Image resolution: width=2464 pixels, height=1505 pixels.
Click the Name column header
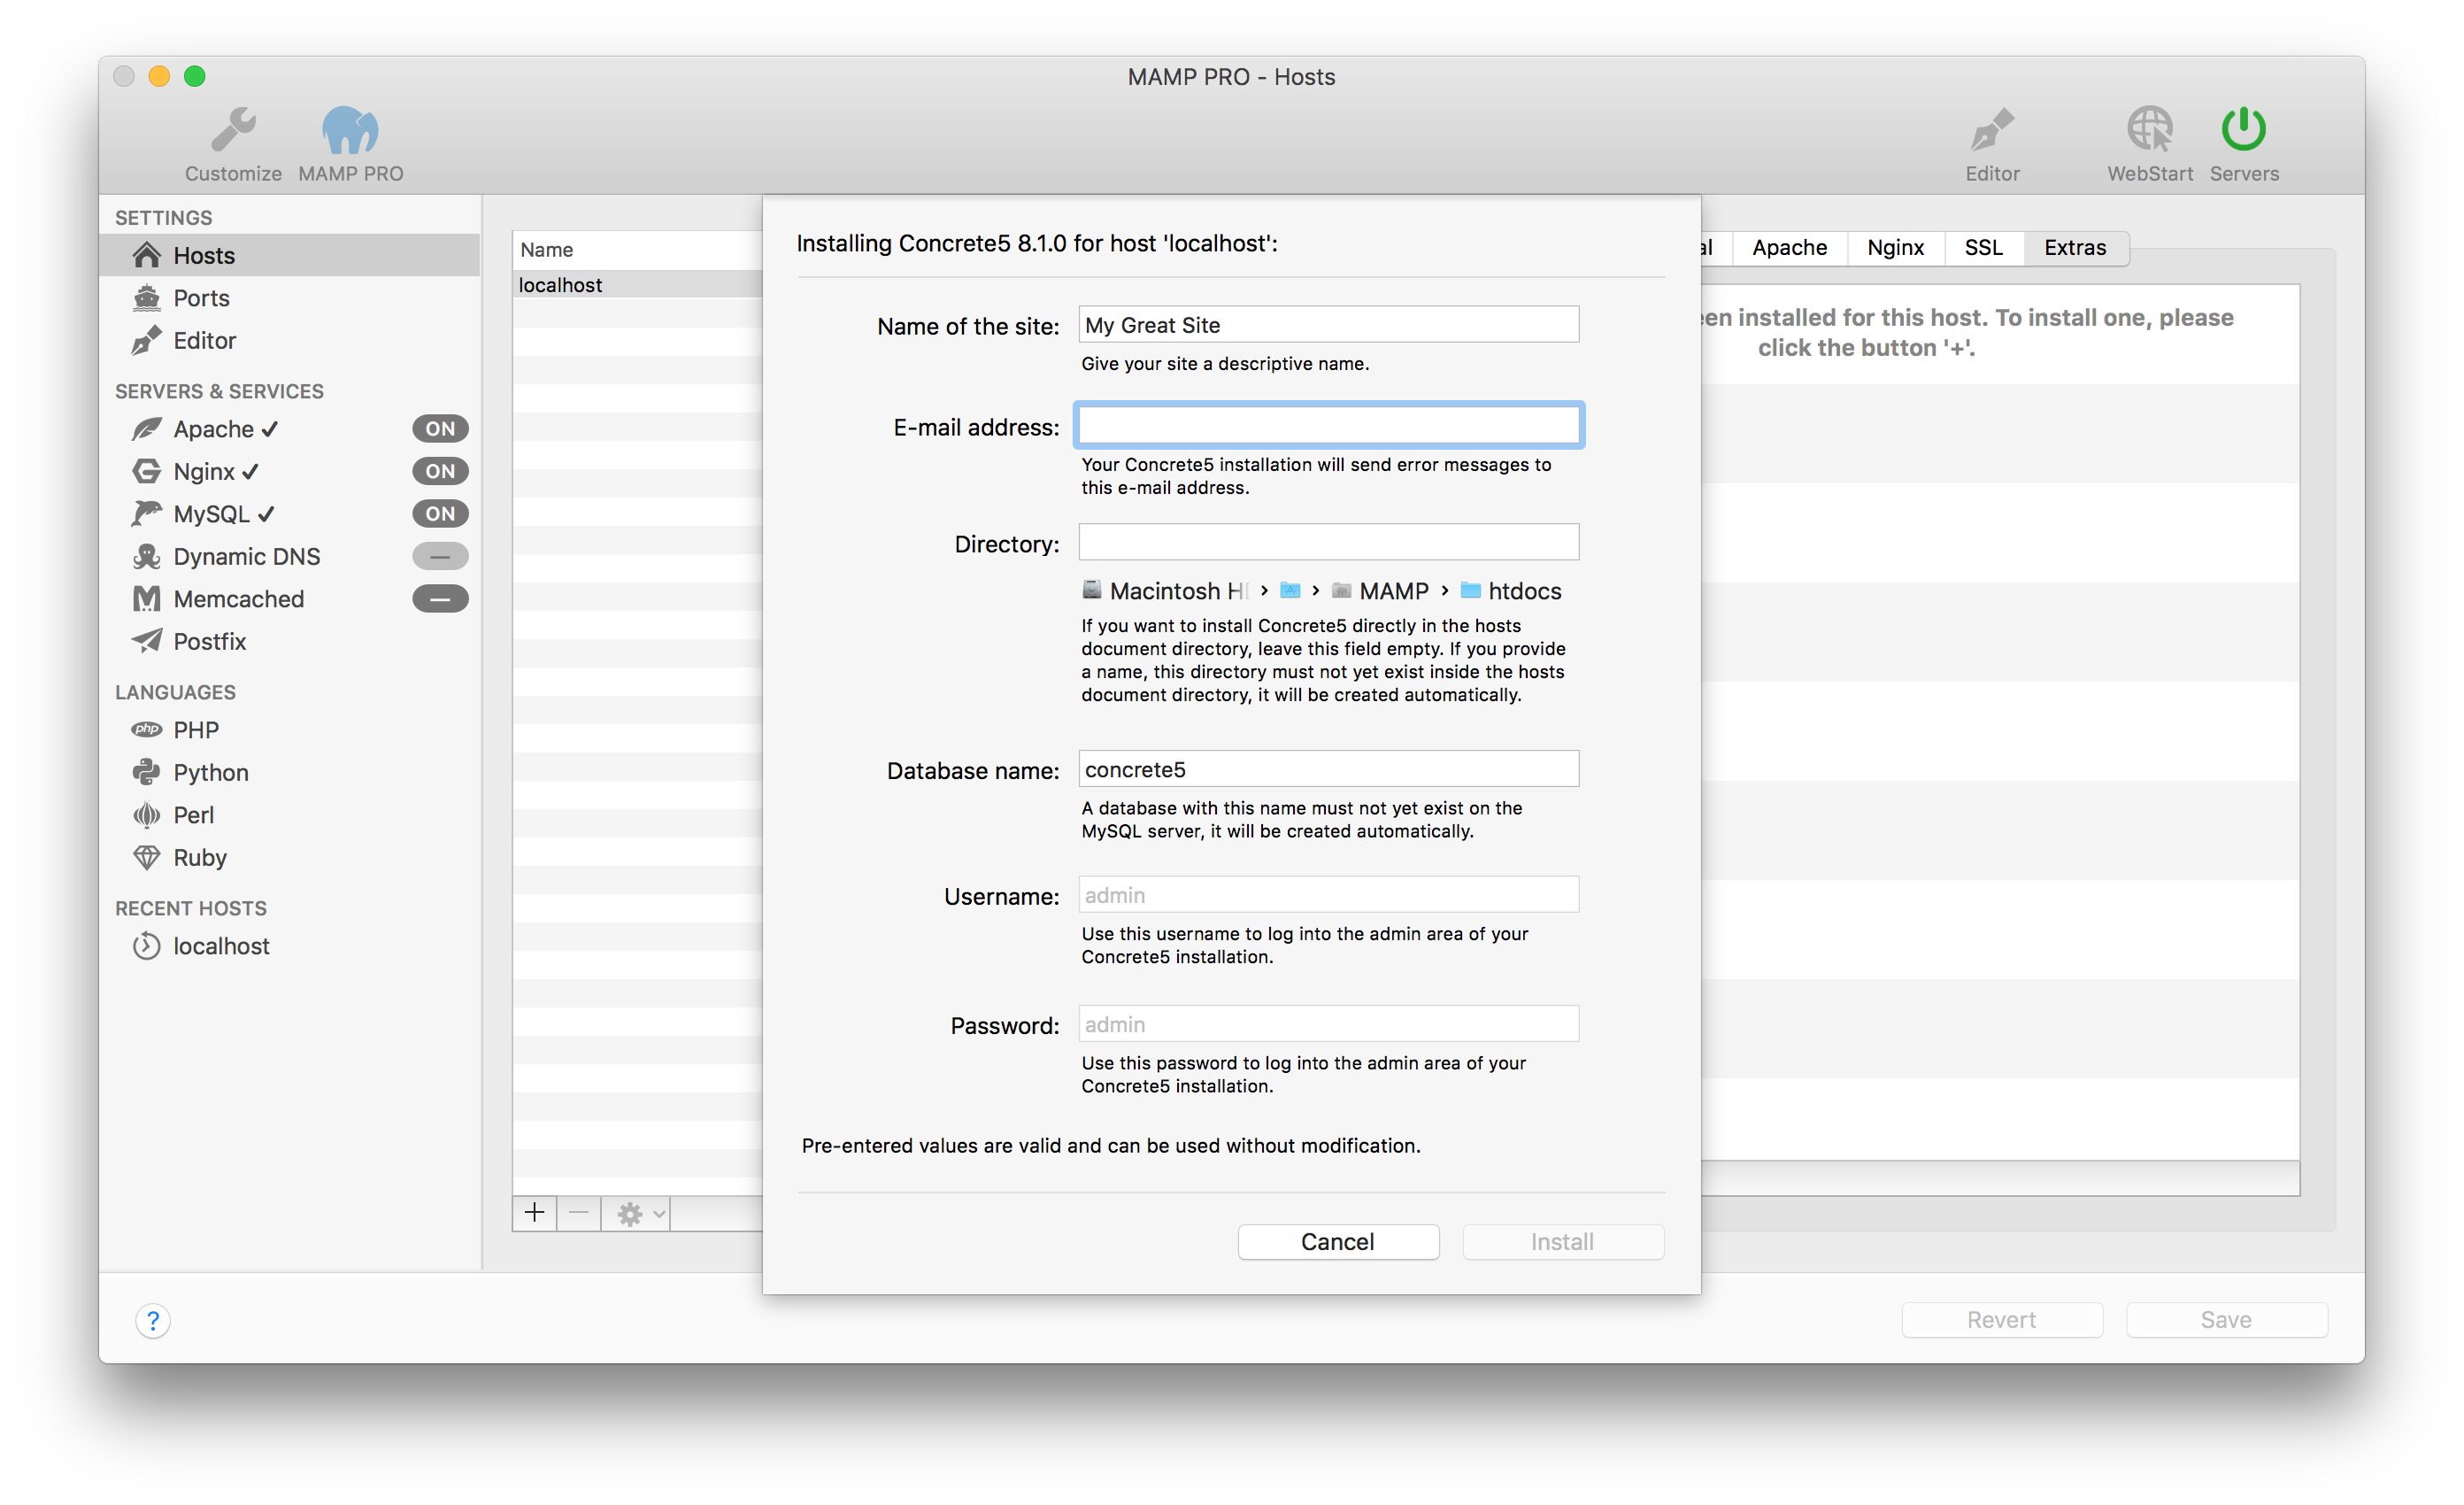tap(638, 250)
